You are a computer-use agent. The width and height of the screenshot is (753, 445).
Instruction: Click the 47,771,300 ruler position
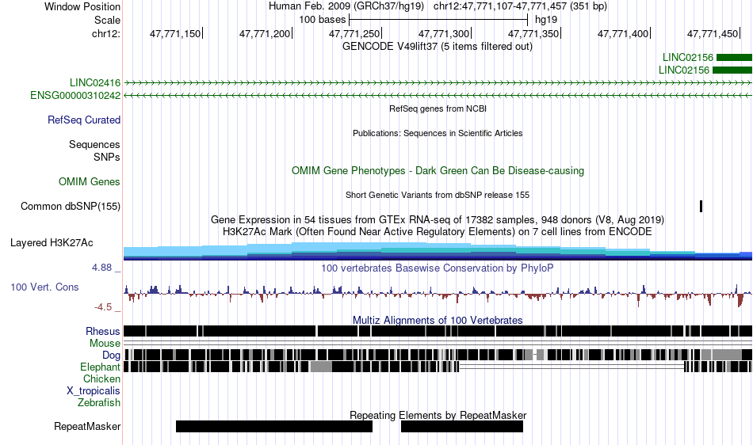point(444,33)
